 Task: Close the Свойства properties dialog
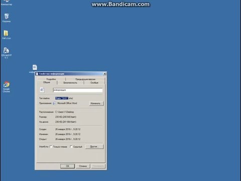click(x=105, y=74)
